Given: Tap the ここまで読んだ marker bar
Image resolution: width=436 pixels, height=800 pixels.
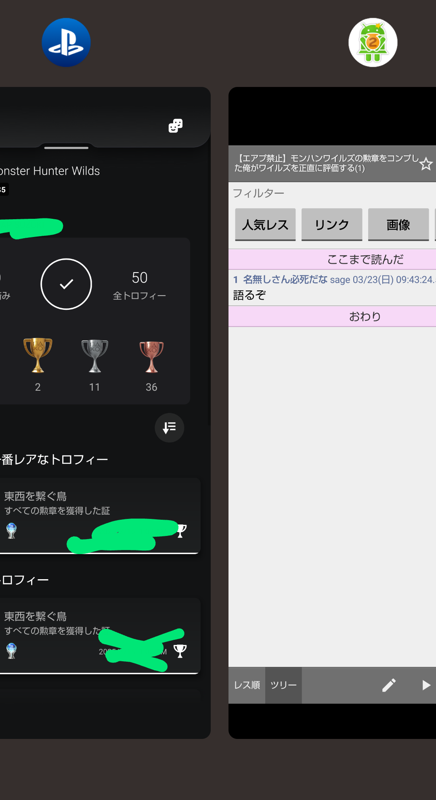Looking at the screenshot, I should pos(332,259).
